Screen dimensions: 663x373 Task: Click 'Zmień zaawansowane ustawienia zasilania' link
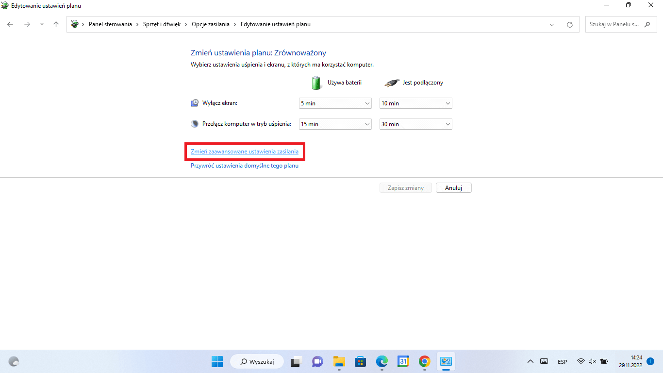(245, 152)
